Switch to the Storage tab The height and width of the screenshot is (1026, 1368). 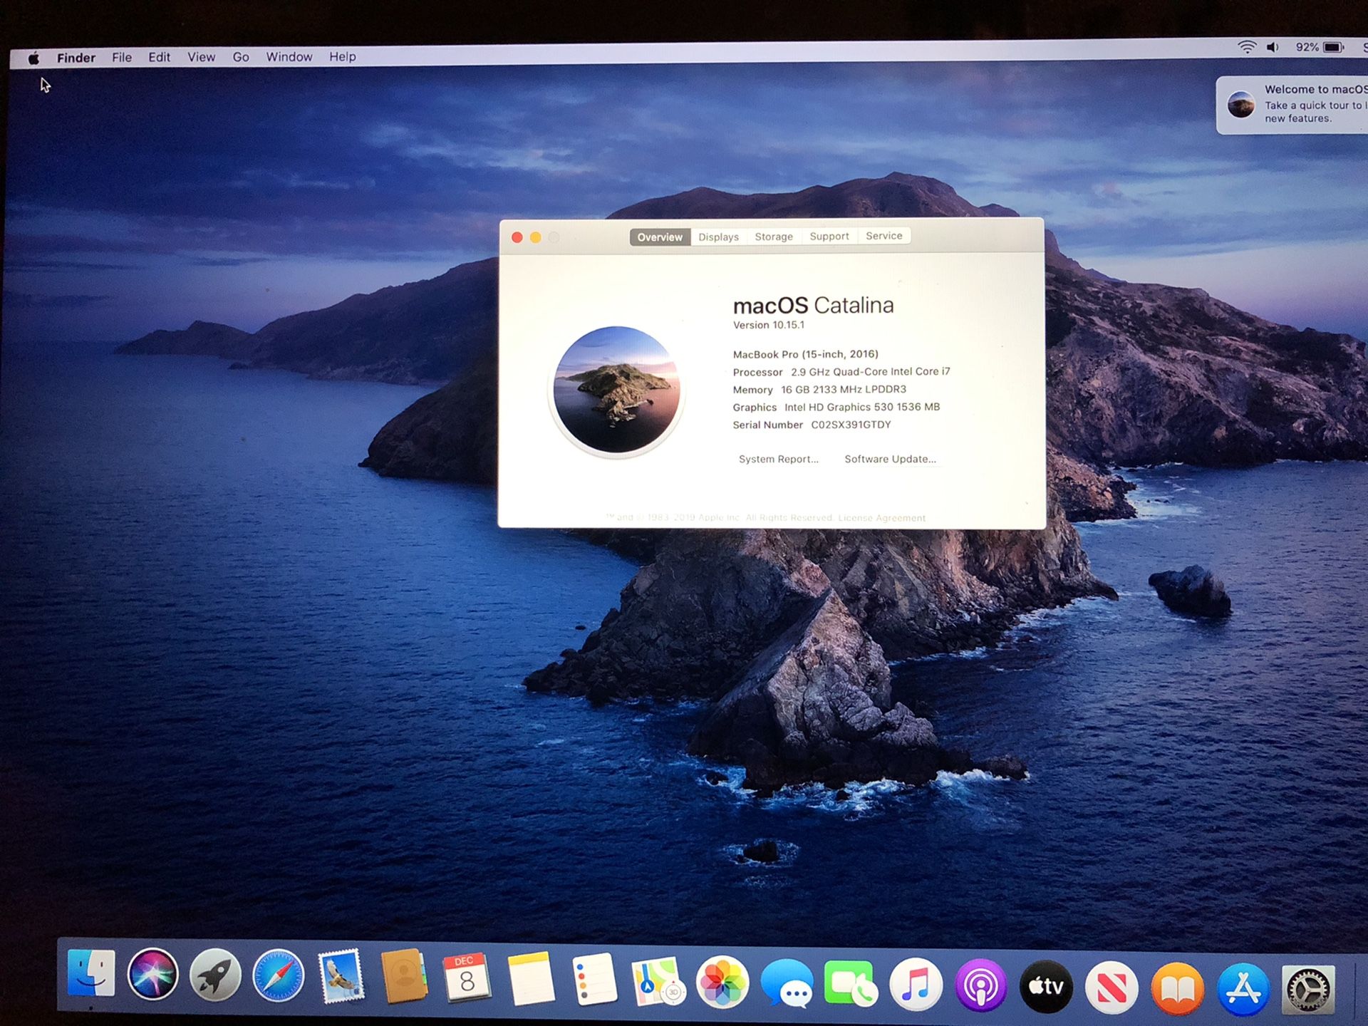pos(774,237)
